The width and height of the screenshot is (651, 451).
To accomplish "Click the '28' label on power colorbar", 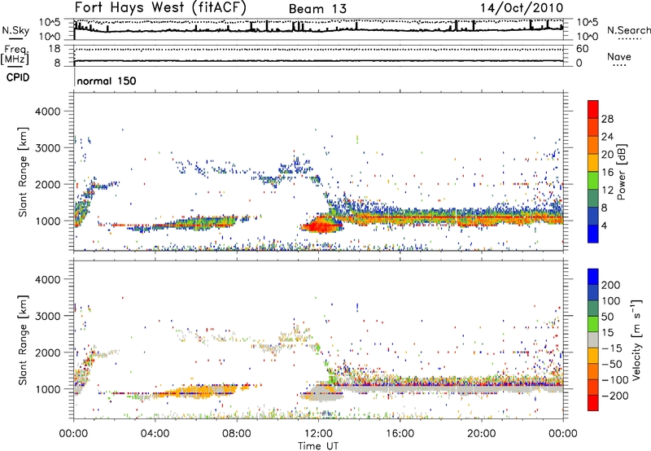I will click(607, 119).
